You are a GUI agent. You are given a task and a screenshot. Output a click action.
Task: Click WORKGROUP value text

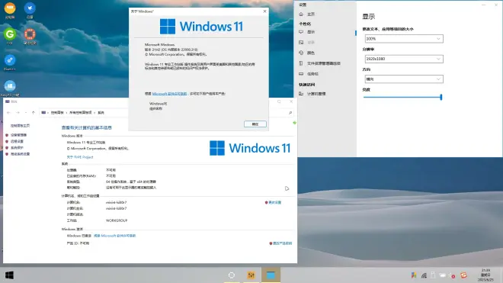click(x=117, y=220)
